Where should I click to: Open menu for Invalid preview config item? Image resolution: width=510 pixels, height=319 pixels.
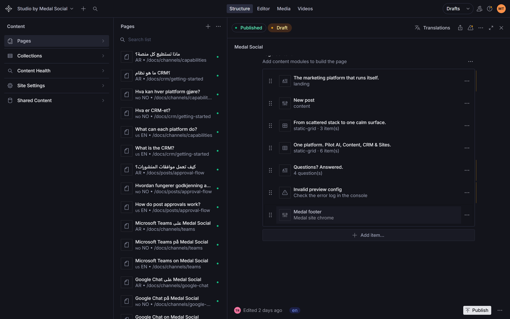click(x=467, y=193)
